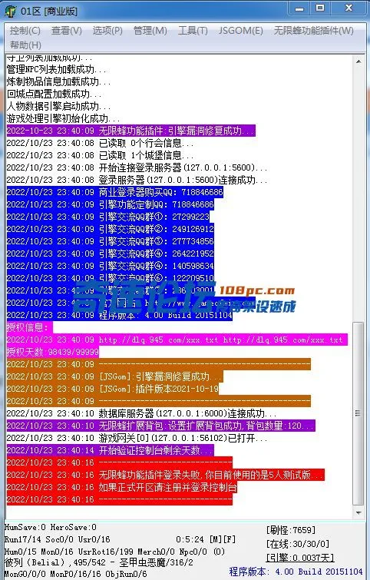
Task: Click the Hum0/15 Mon0/16 status line
Action: 114,552
